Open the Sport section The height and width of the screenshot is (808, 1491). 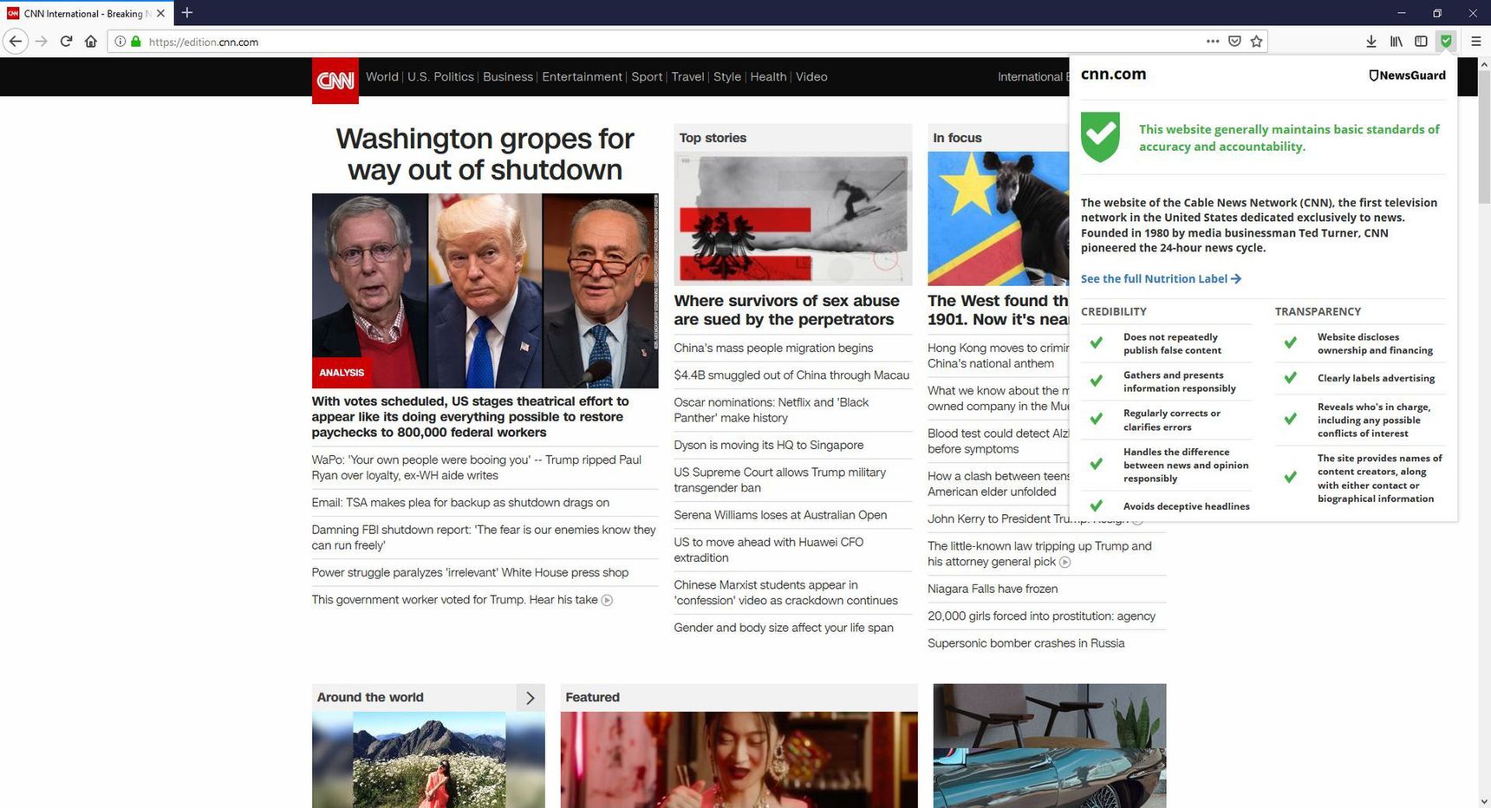647,76
